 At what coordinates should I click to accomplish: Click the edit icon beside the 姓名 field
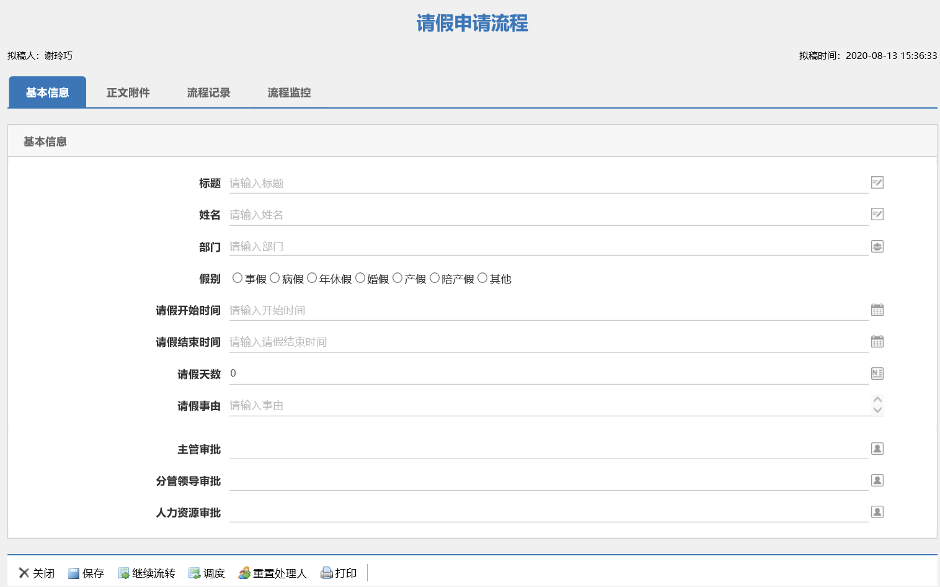point(877,214)
